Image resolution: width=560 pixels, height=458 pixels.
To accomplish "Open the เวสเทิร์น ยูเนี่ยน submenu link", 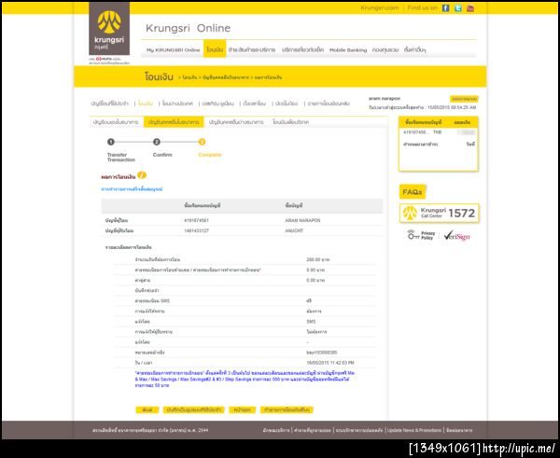I will coord(217,104).
